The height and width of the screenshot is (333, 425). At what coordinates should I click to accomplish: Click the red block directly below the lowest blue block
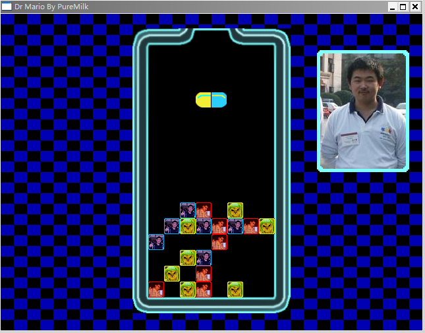point(204,274)
